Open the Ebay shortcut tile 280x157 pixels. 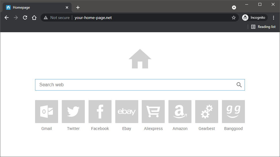127,112
